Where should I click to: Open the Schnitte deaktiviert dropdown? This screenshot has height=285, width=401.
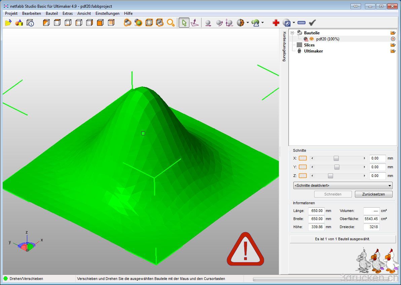(x=343, y=185)
